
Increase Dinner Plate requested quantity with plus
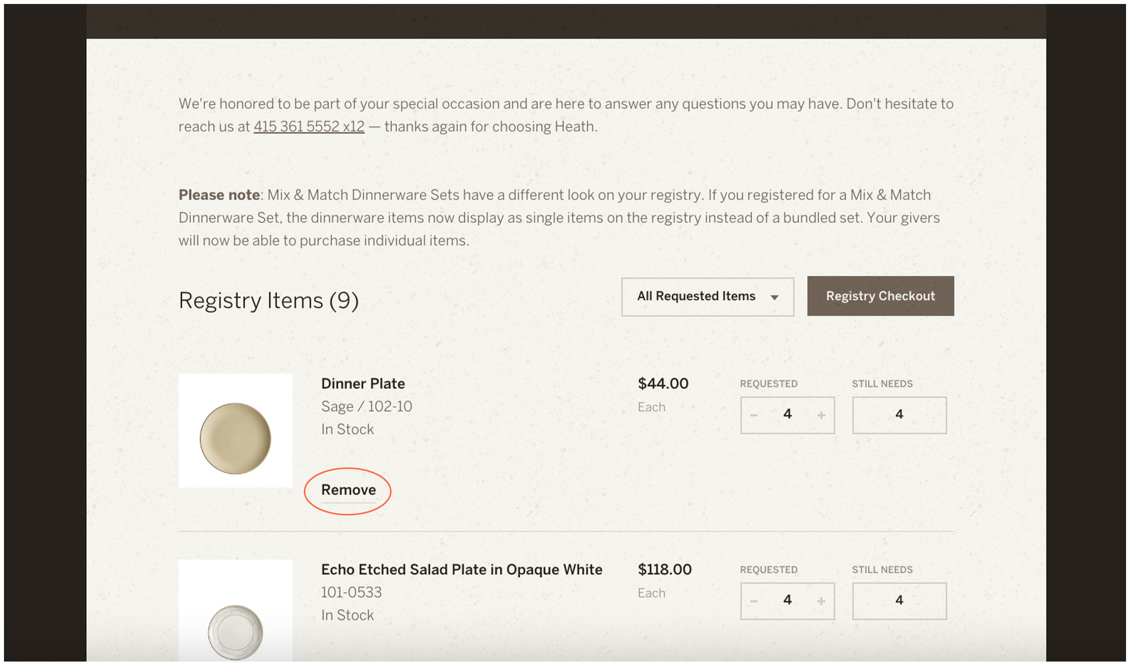(821, 415)
